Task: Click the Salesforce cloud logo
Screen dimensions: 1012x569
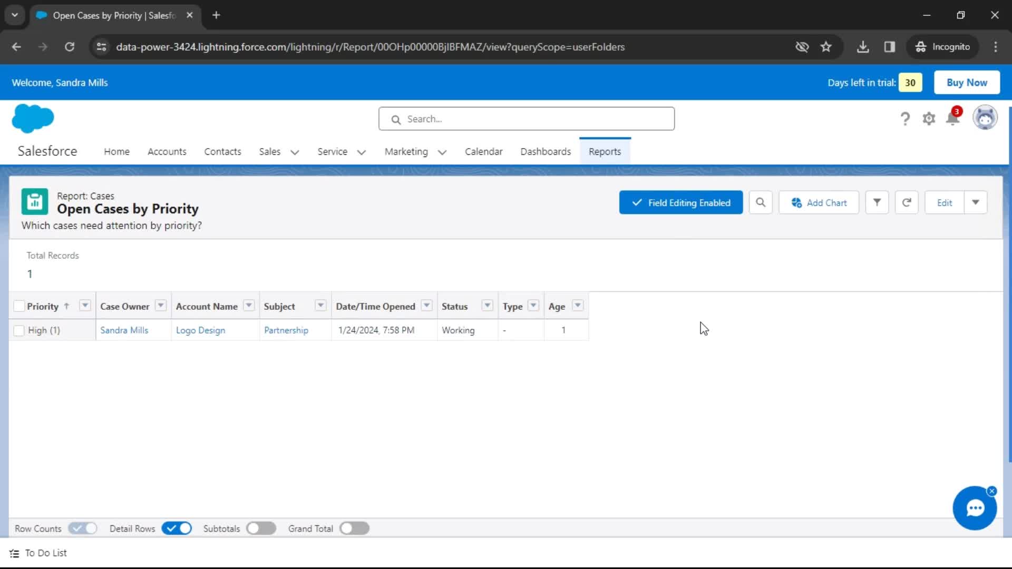Action: [33, 118]
